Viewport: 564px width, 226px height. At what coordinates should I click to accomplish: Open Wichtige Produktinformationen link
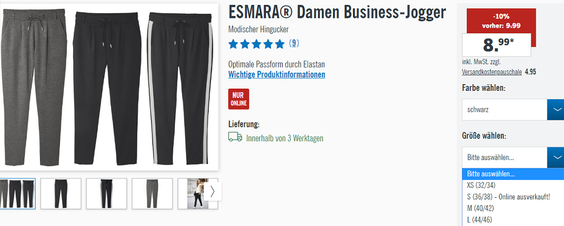coord(276,75)
